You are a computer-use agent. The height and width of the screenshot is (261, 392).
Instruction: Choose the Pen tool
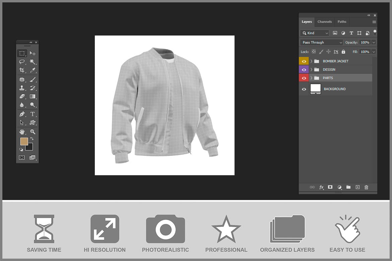pos(22,114)
